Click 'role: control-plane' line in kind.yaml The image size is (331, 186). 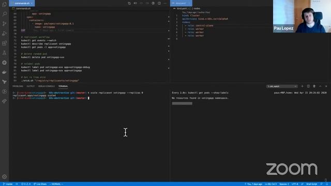pos(199,25)
